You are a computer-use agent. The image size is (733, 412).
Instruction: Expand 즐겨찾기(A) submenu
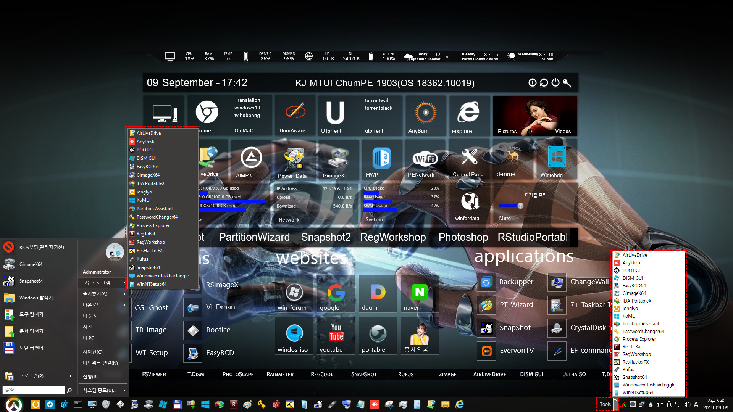[x=103, y=294]
